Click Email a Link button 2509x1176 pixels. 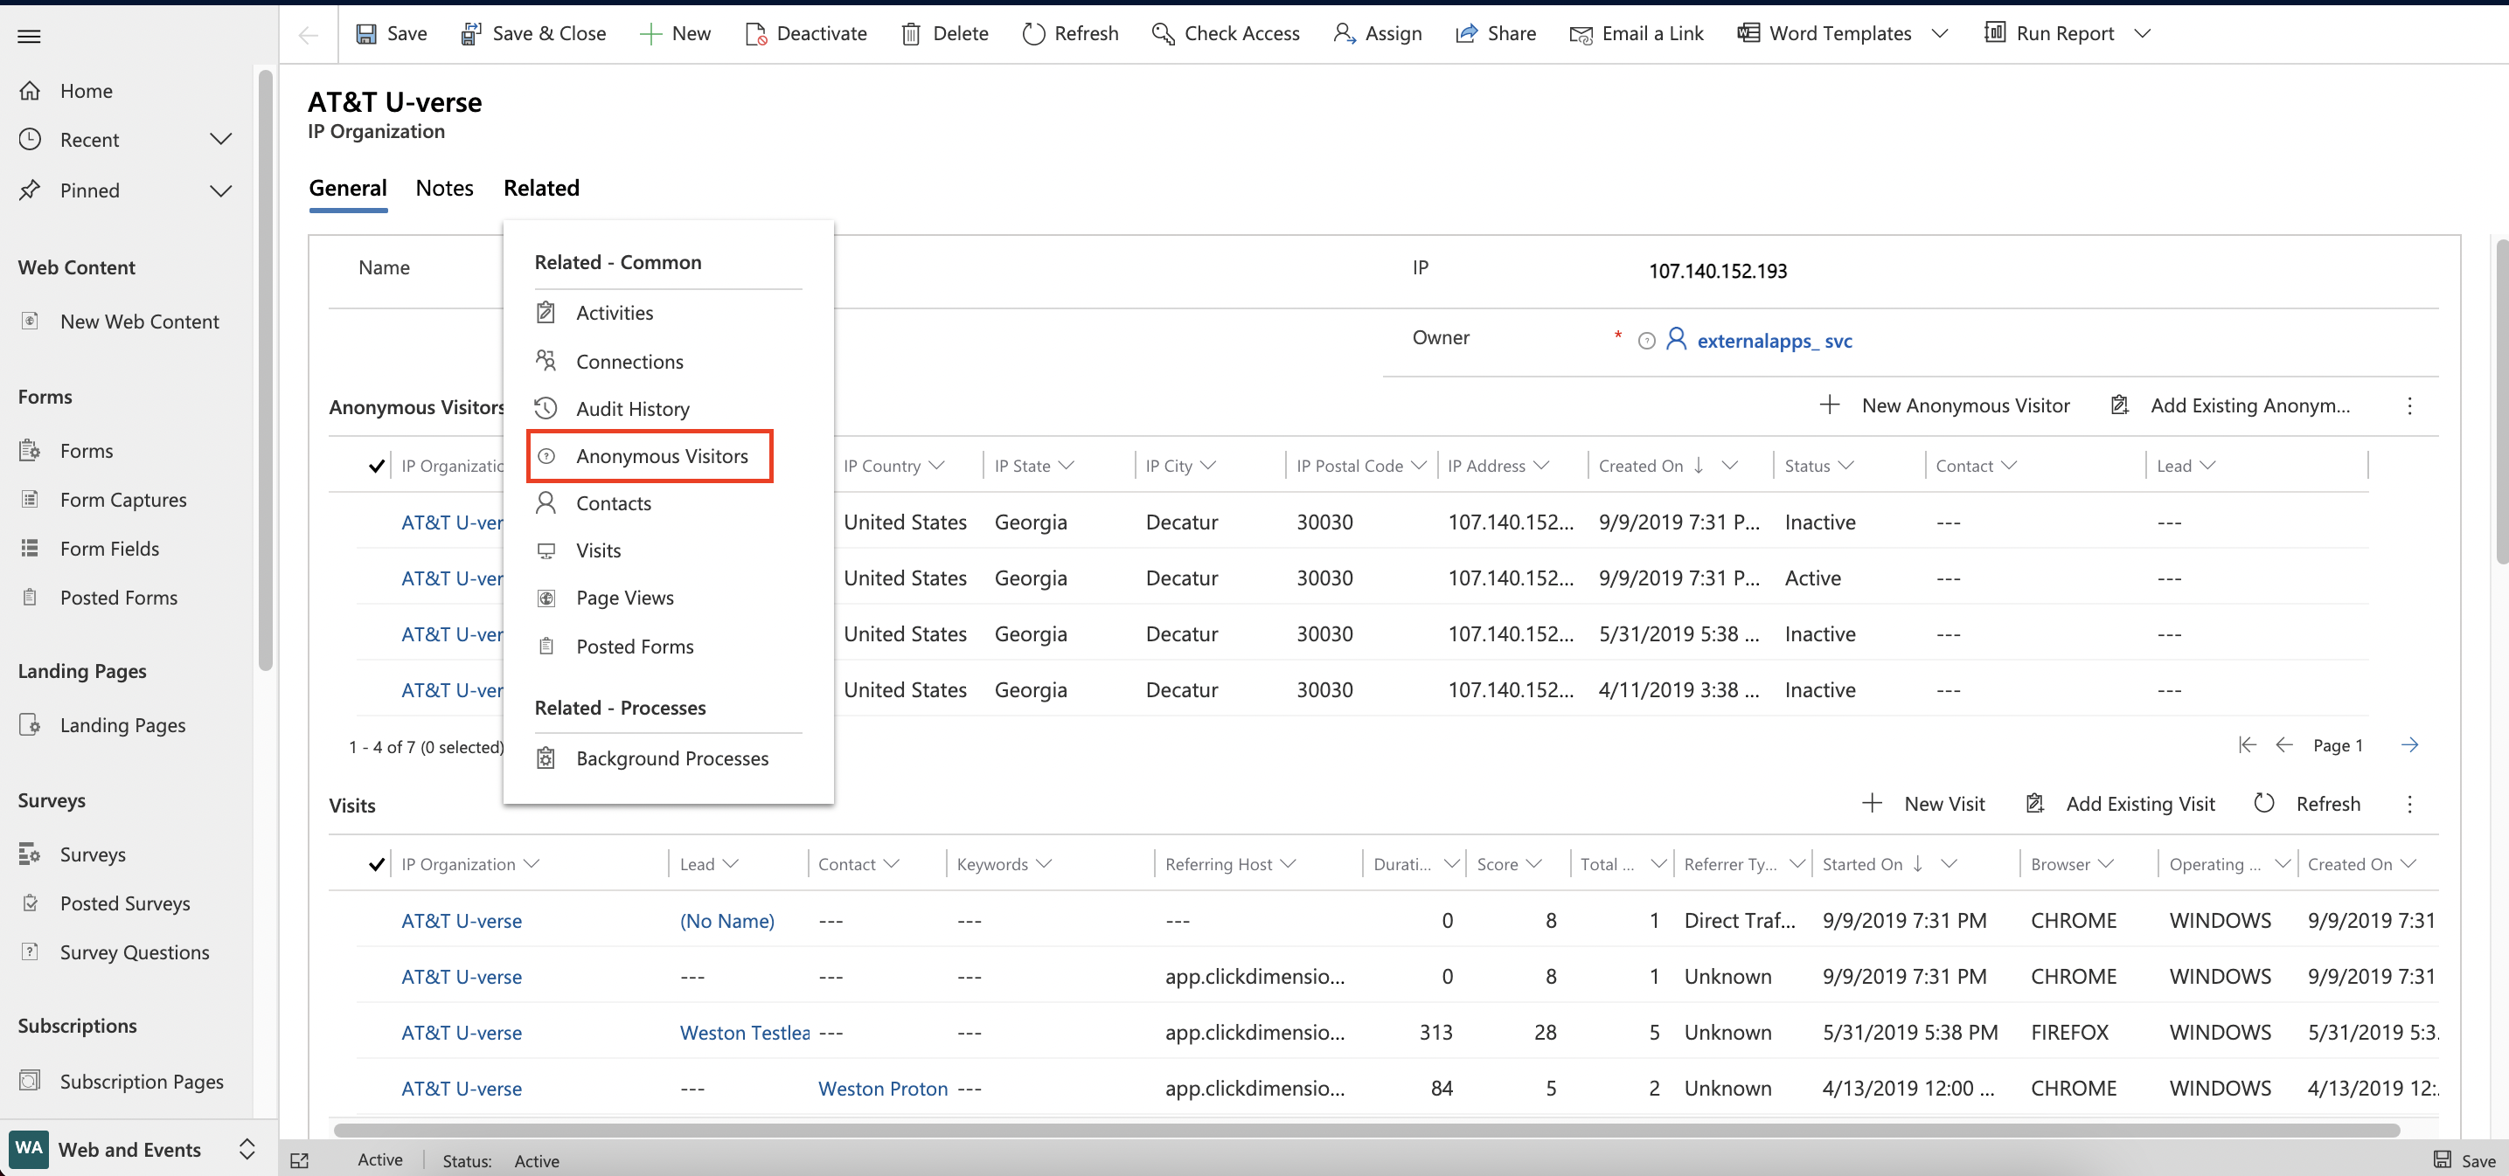click(x=1637, y=33)
